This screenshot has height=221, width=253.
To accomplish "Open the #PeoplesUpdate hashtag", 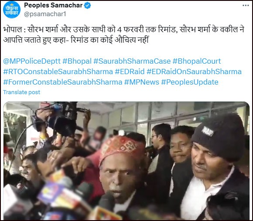I will click(x=190, y=82).
